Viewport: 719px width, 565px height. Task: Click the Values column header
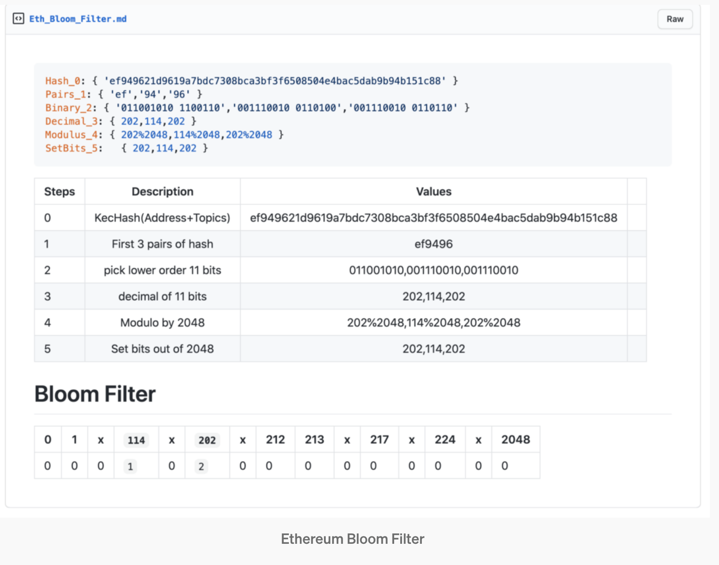pos(434,192)
